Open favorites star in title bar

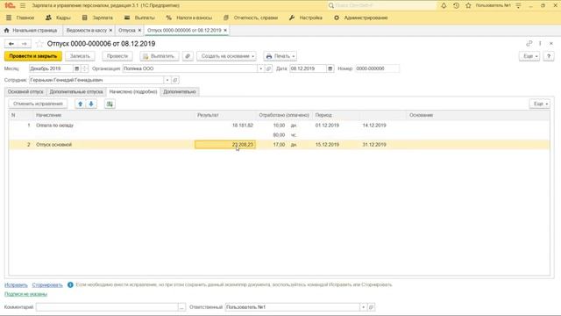click(468, 5)
